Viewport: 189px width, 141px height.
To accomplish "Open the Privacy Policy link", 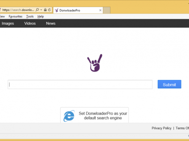I will click(x=161, y=128).
